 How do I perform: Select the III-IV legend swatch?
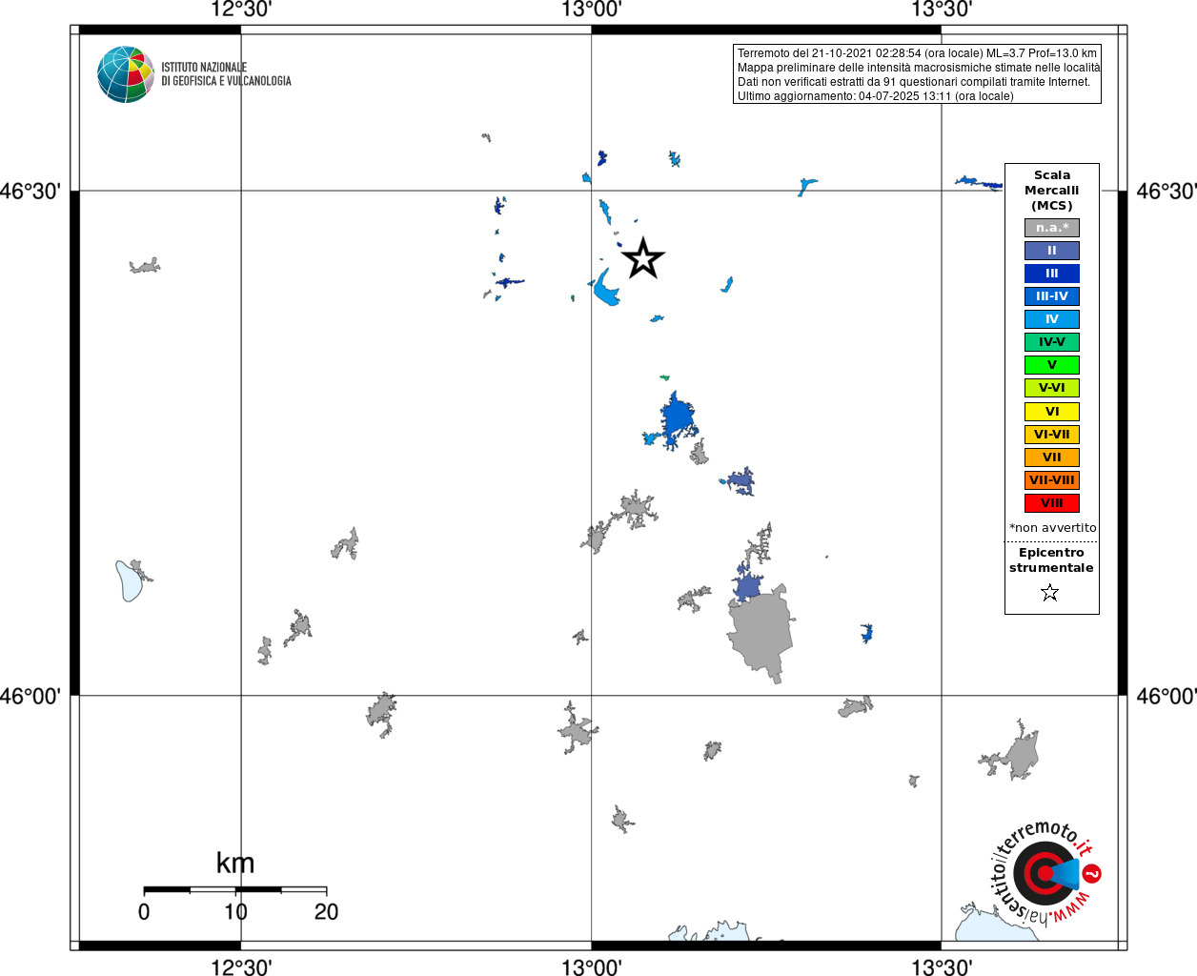click(1052, 296)
